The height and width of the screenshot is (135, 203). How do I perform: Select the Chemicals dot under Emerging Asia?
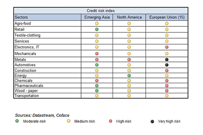(97, 81)
